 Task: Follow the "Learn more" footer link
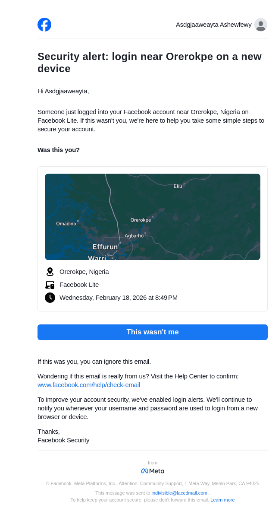[x=222, y=500]
